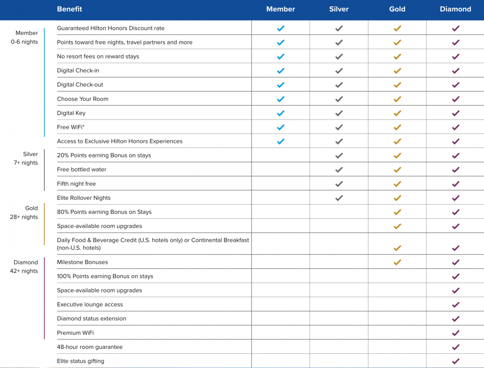Viewport: 484px width, 368px height.
Task: Select the Gold column header
Action: tap(397, 9)
